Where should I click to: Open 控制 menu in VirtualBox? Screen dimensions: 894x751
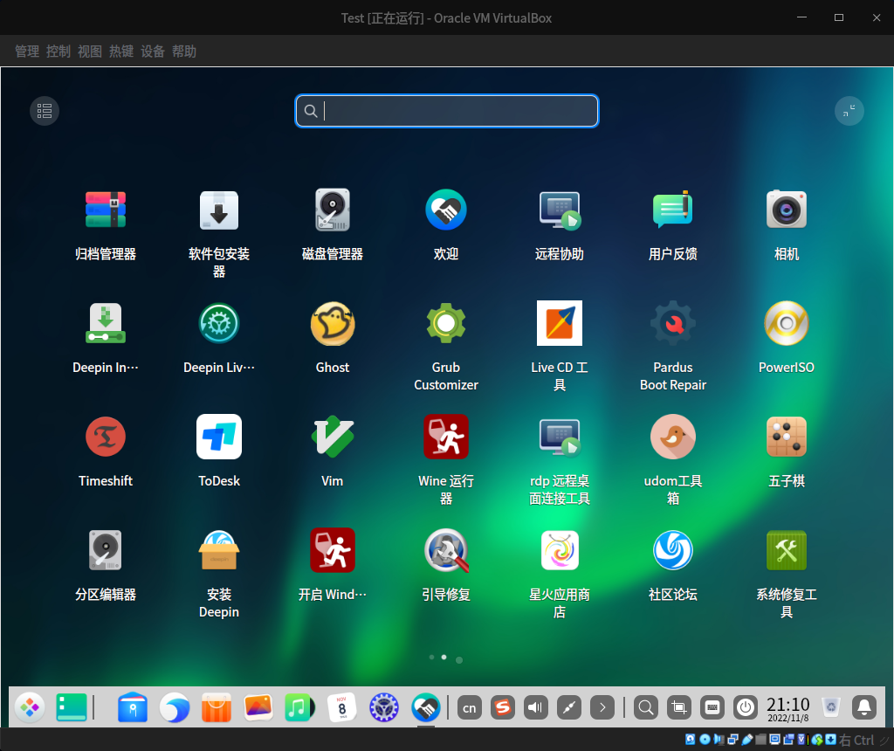click(x=58, y=52)
